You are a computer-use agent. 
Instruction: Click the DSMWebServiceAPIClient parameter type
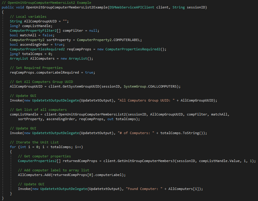click(x=132, y=7)
